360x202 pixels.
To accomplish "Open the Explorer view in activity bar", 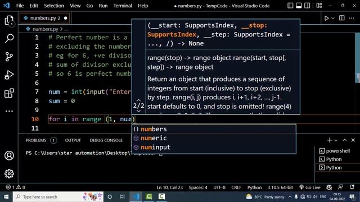I will pyautogui.click(x=9, y=21).
